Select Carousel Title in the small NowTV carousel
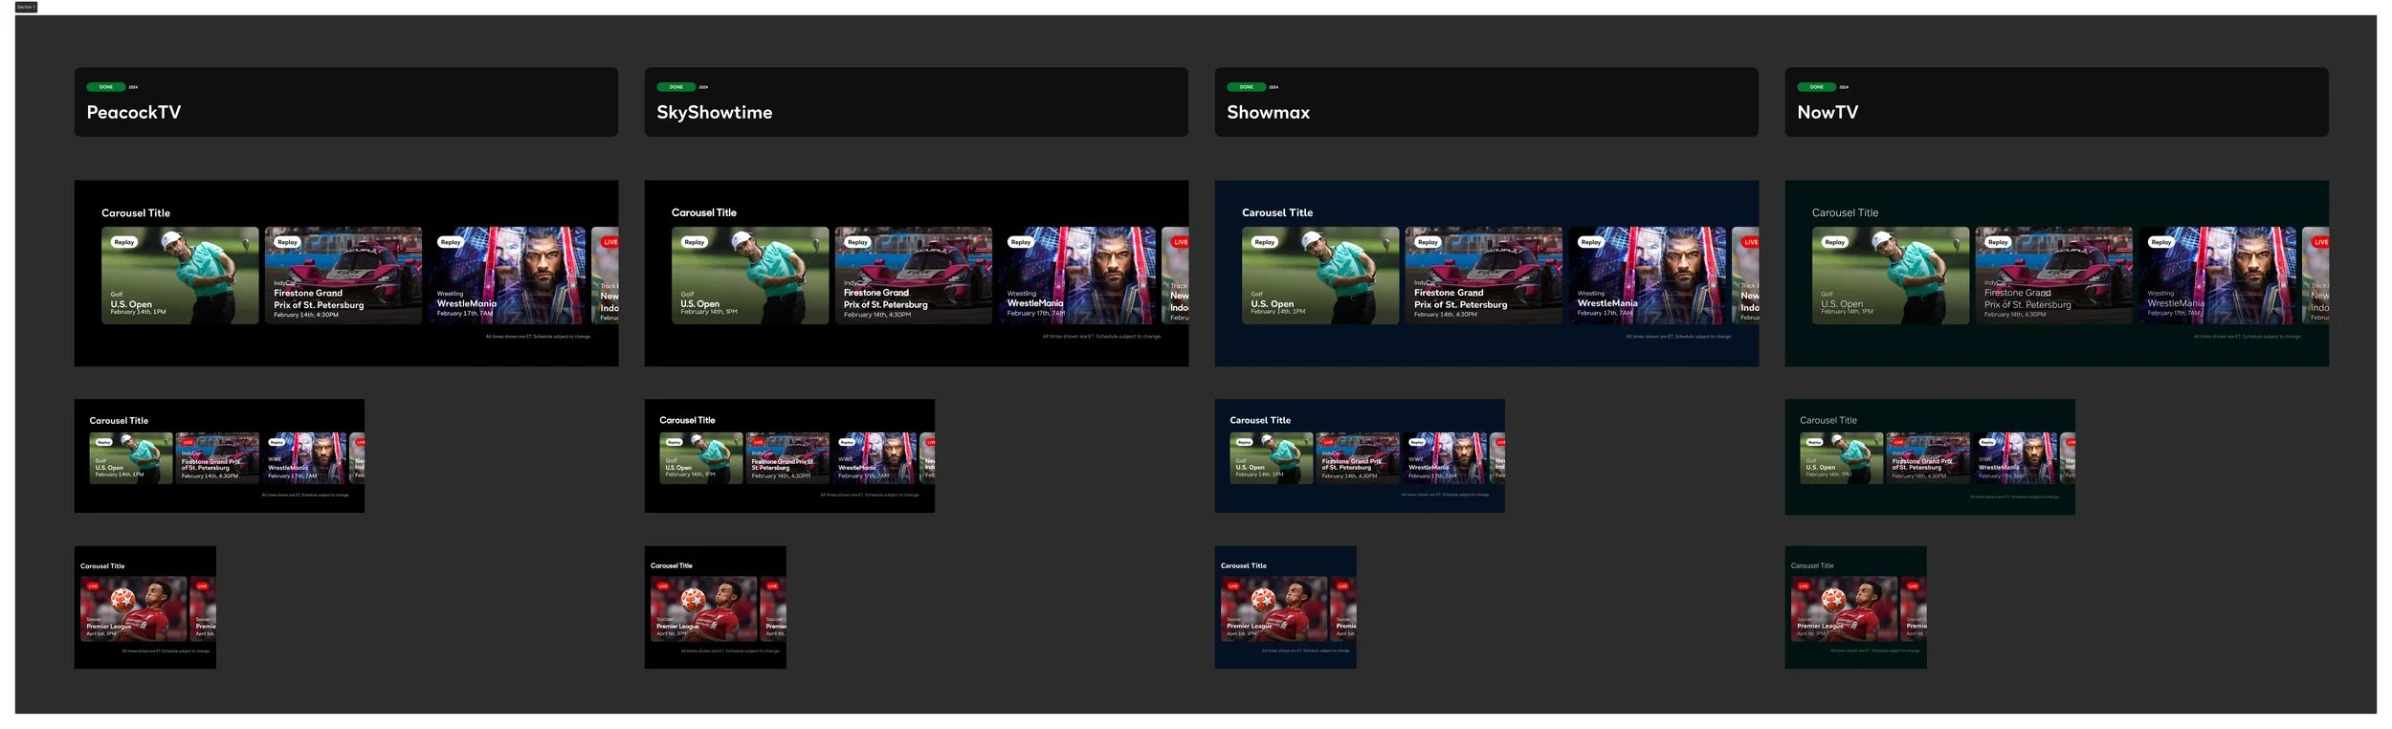Viewport: 2392px width, 729px height. coord(1812,565)
